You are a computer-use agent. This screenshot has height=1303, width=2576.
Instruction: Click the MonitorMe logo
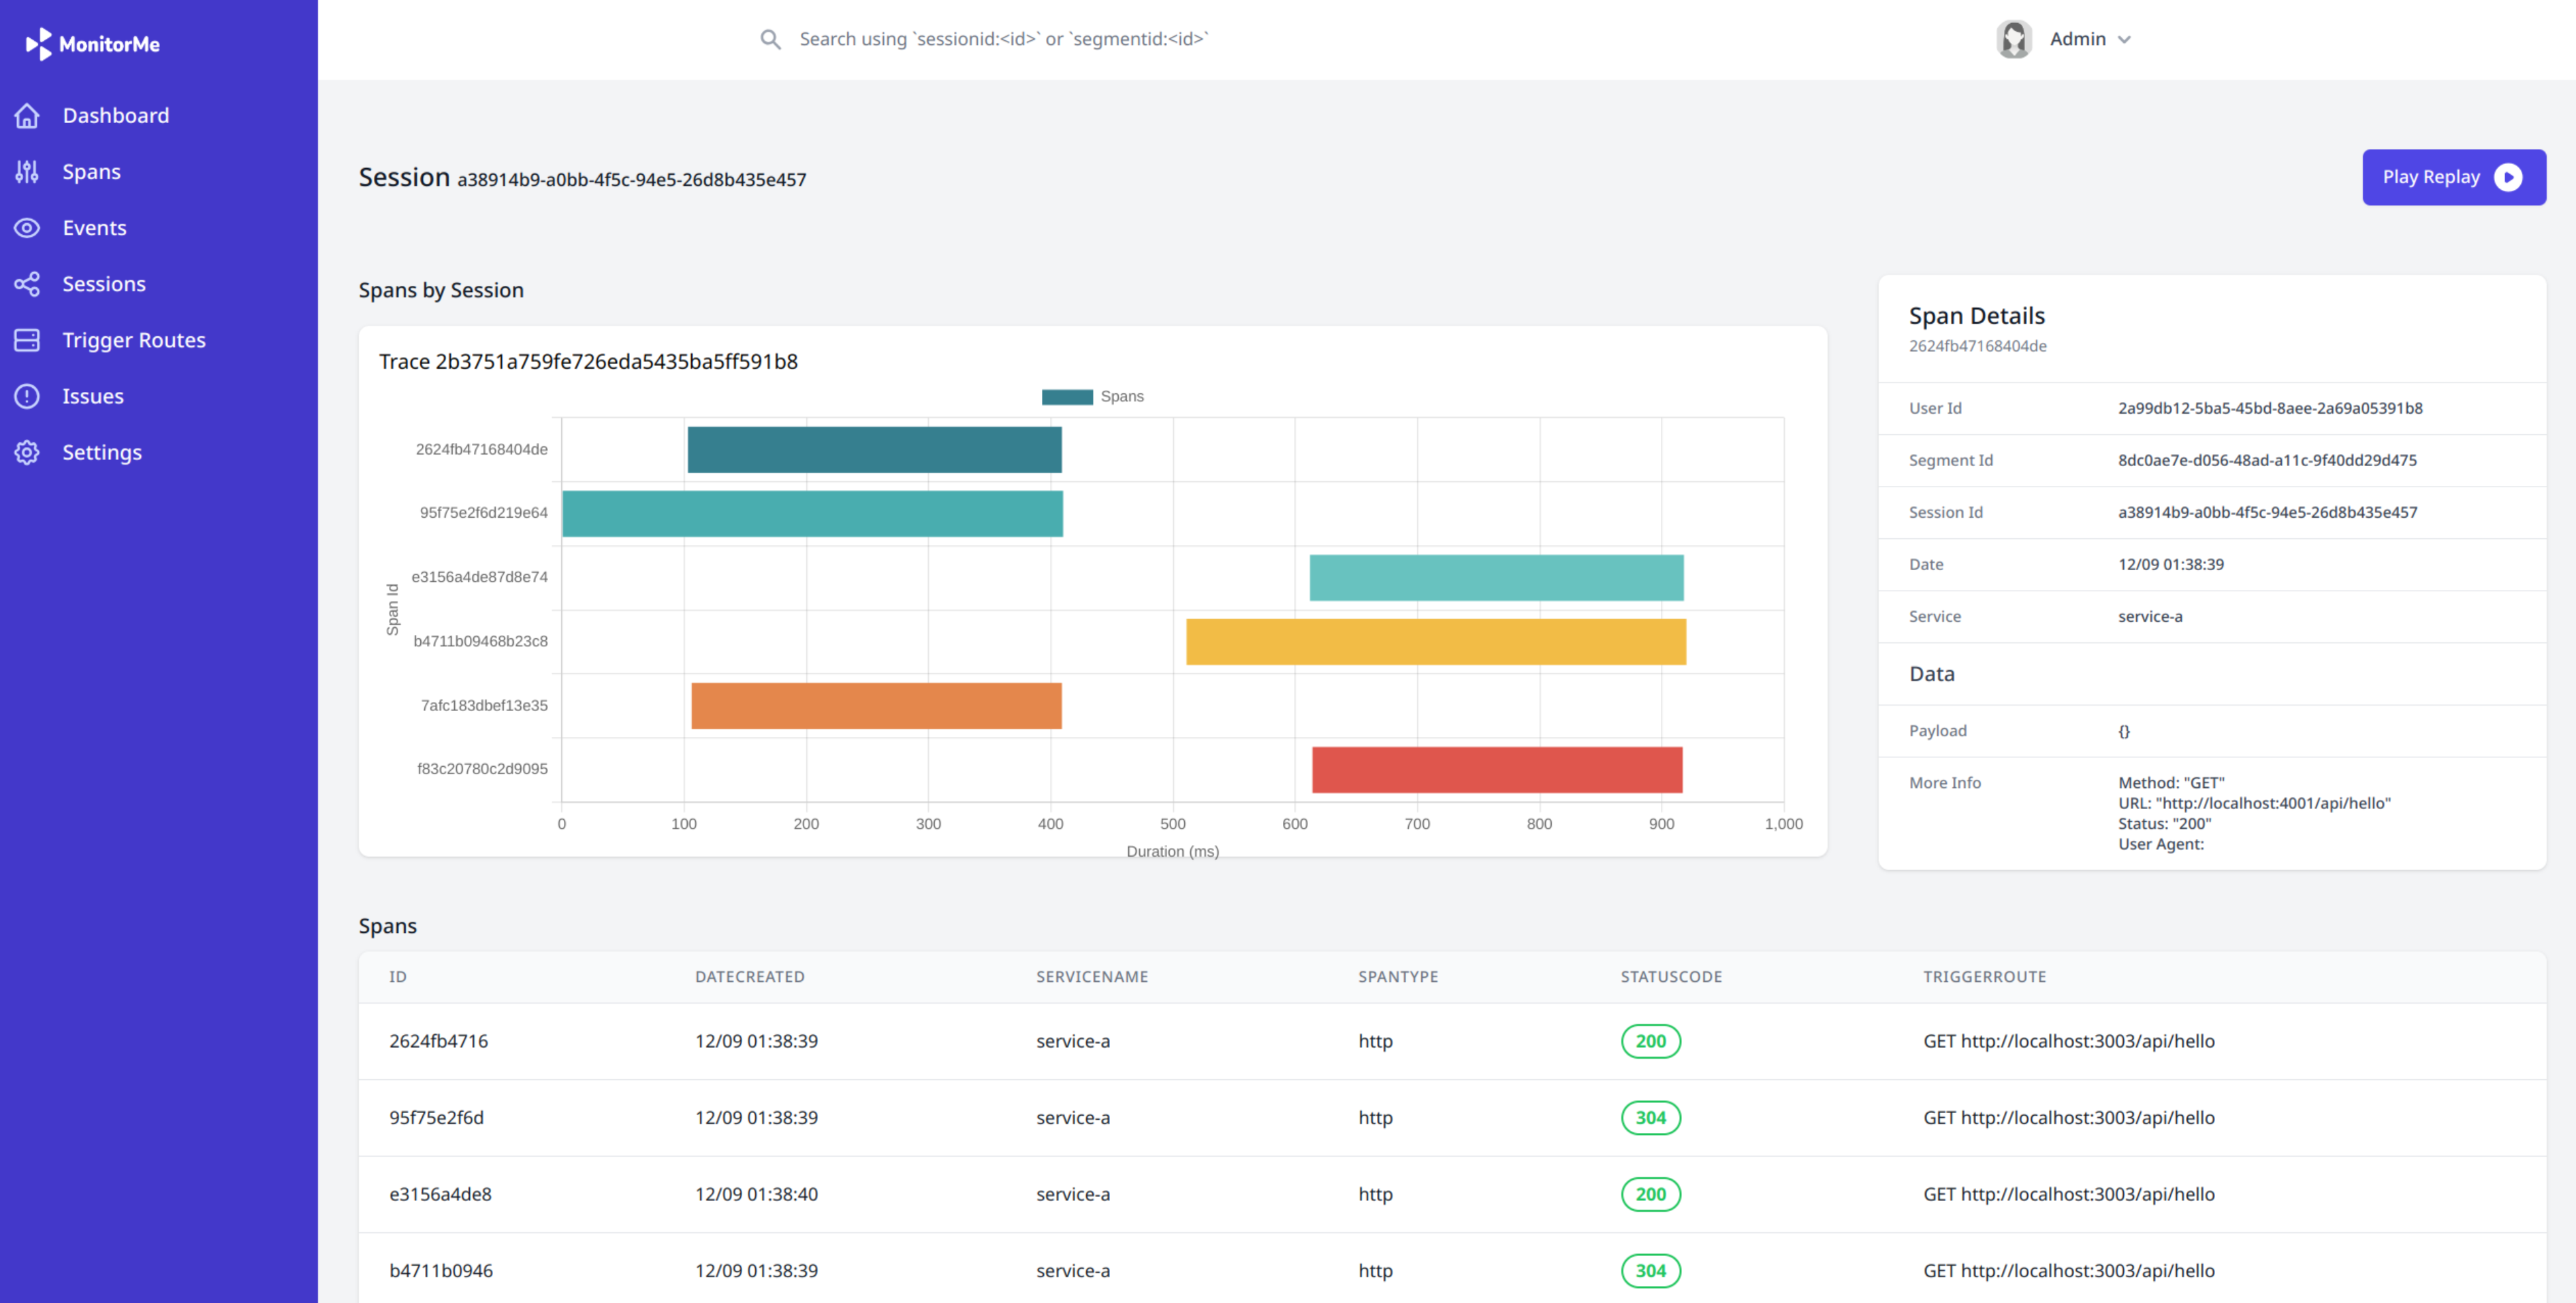coord(93,44)
